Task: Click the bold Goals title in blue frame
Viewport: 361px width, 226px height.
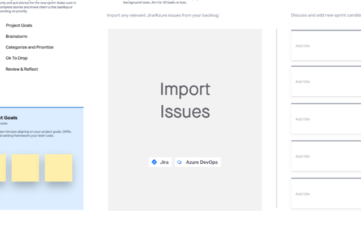Action: pos(9,118)
